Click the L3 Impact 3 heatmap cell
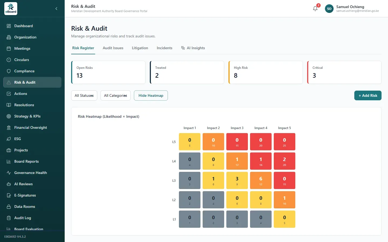 (237, 180)
